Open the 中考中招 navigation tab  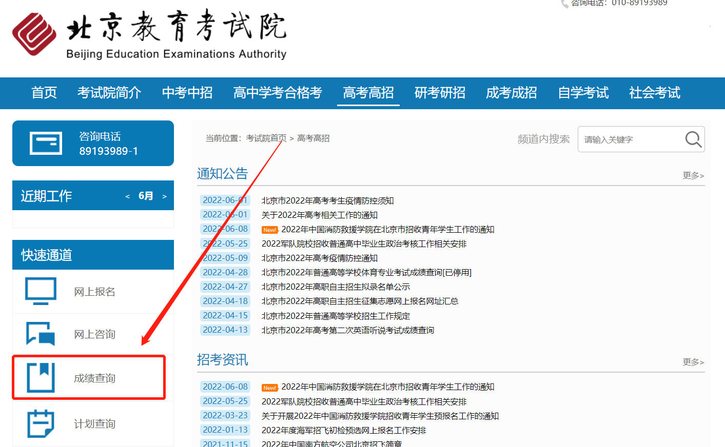(x=187, y=93)
